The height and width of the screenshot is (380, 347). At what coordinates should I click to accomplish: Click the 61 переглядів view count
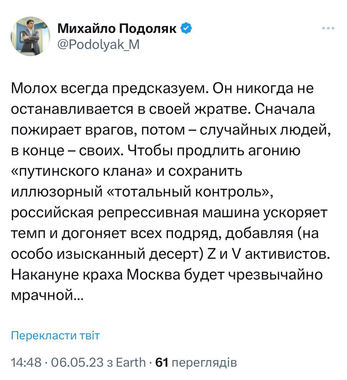pyautogui.click(x=196, y=362)
